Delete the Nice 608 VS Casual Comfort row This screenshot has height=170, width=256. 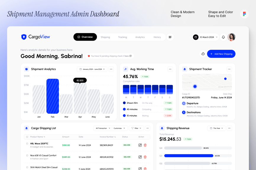(145, 157)
